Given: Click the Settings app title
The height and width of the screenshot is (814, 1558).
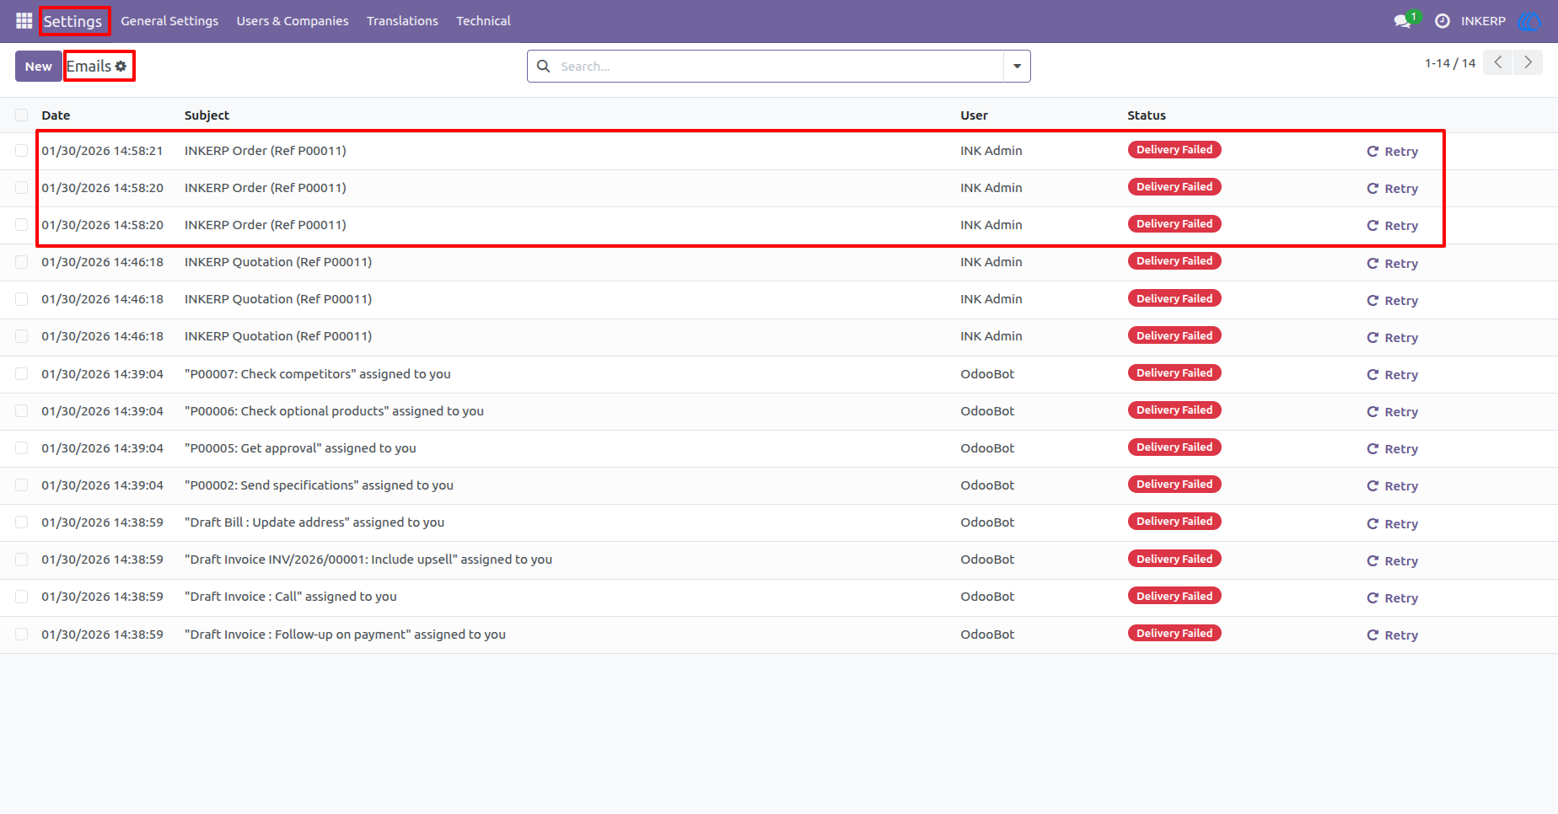Looking at the screenshot, I should 73,21.
